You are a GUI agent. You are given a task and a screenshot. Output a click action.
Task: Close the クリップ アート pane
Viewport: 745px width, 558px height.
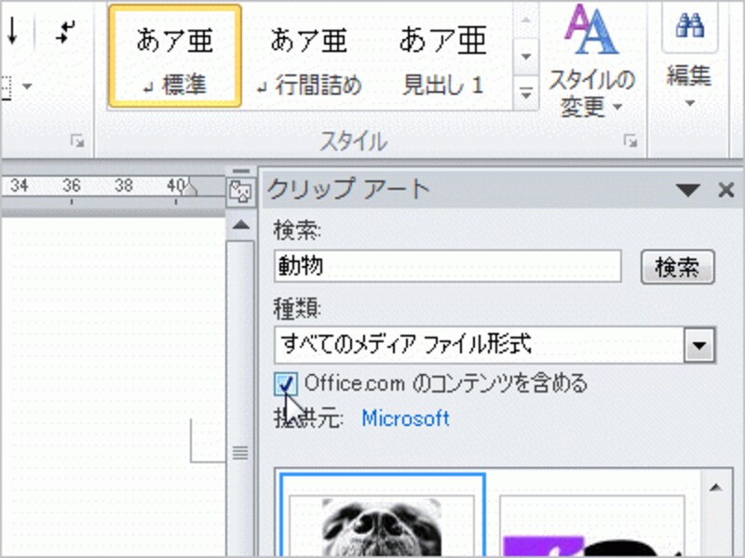pyautogui.click(x=726, y=191)
